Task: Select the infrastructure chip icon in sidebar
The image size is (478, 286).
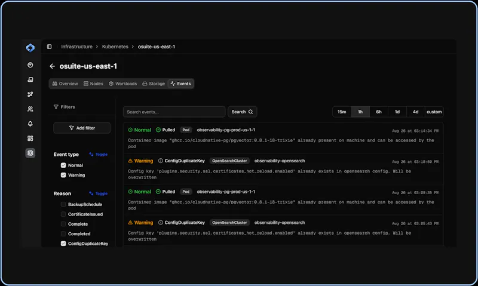Action: pos(30,153)
